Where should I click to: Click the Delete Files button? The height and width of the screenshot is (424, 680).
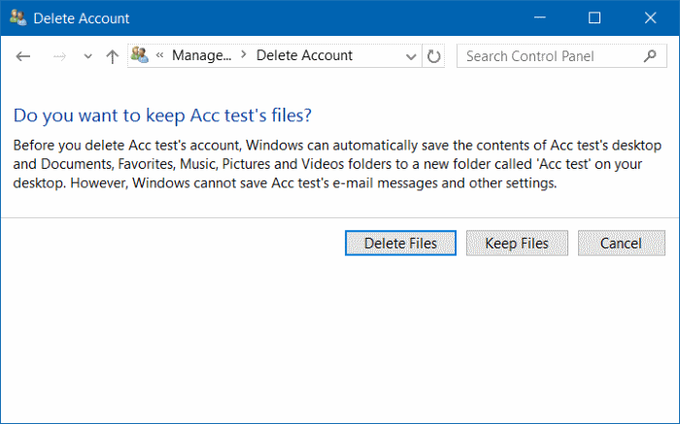point(400,243)
